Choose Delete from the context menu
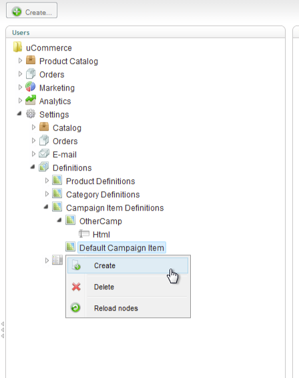299x378 pixels. click(127, 287)
